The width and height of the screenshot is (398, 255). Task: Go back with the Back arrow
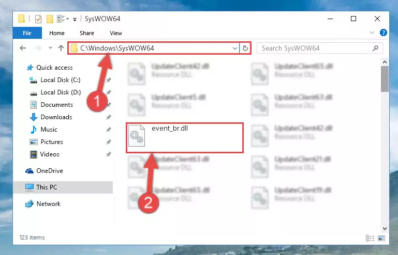[23, 48]
